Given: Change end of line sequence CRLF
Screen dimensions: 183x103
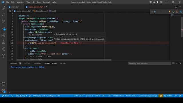Looking at the screenshot, I should tap(104, 96).
